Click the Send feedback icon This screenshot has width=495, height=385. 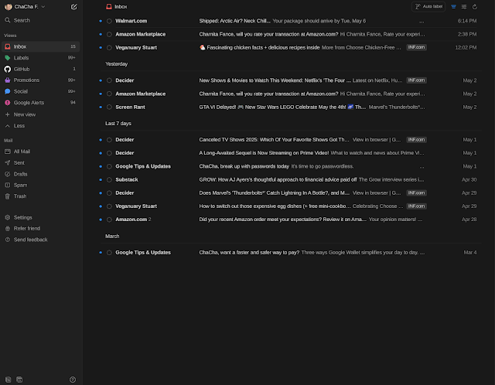point(8,240)
